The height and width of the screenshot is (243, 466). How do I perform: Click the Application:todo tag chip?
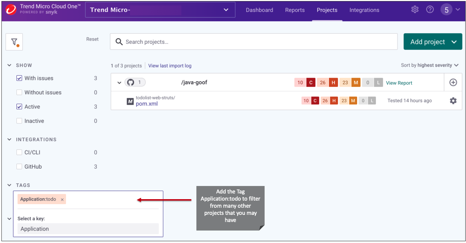coord(42,200)
